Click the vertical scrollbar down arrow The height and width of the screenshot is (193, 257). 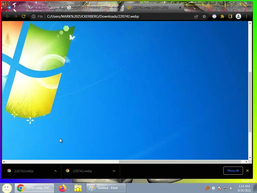(250, 158)
